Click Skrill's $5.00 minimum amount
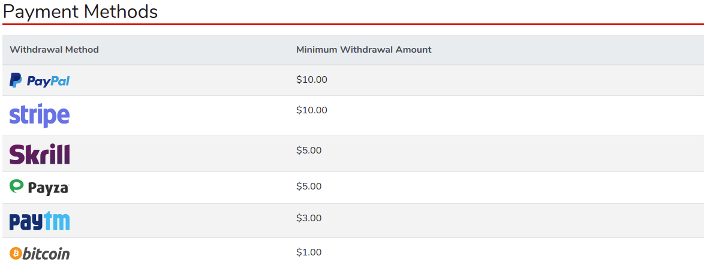 (x=308, y=150)
